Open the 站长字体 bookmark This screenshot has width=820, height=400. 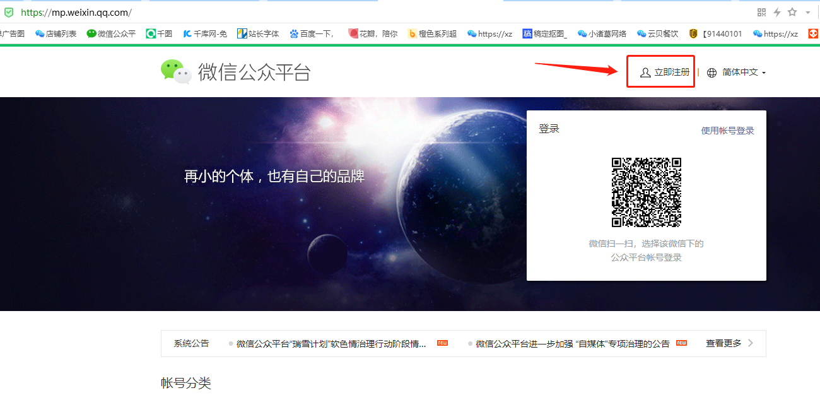point(258,33)
